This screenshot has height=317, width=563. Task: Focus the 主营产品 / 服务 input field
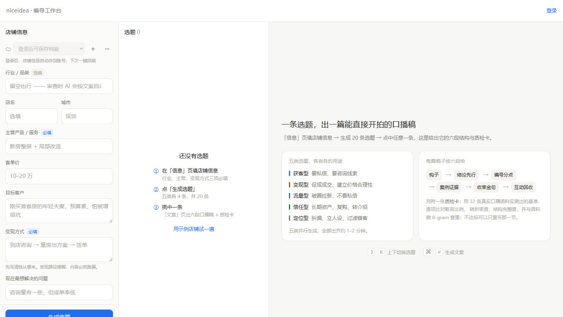pyautogui.click(x=59, y=146)
